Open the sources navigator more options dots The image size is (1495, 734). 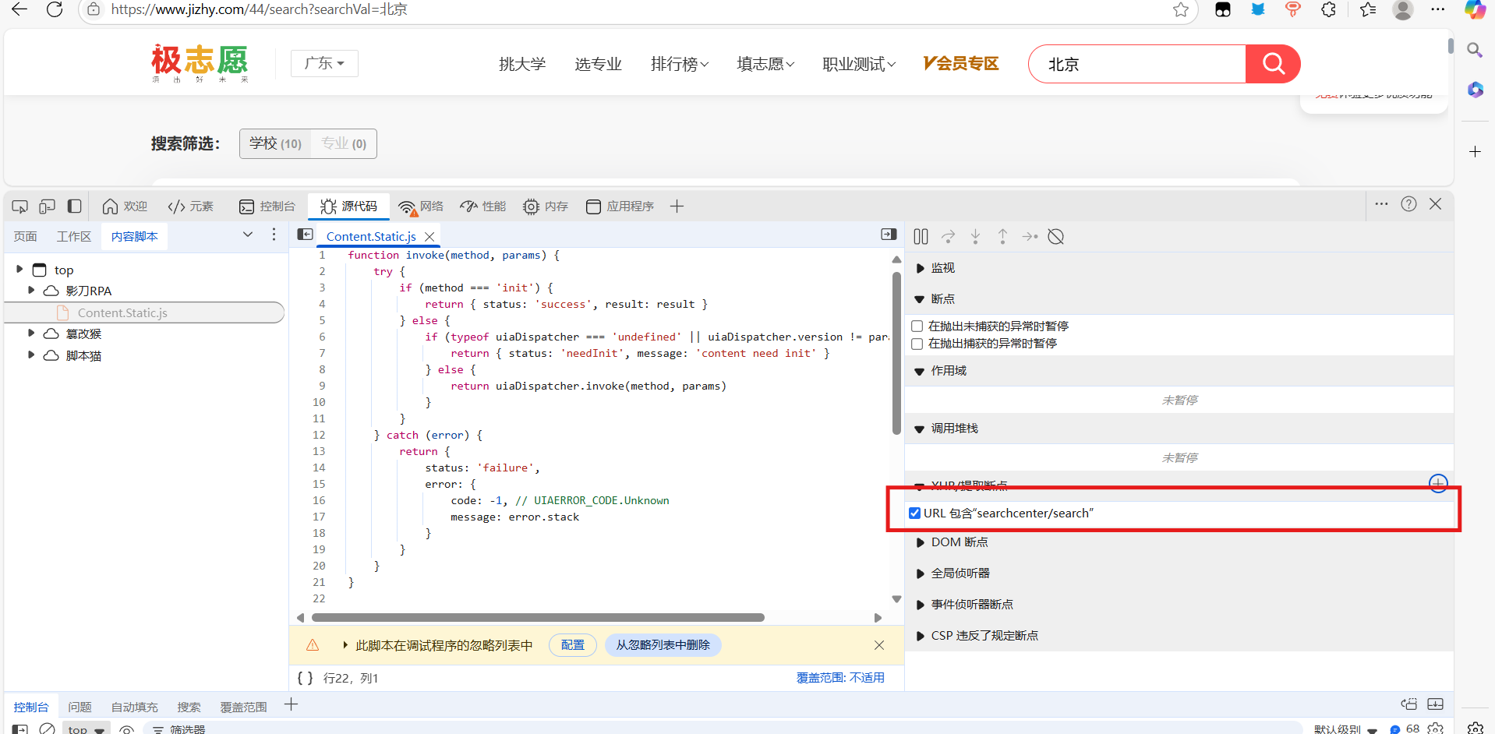274,235
